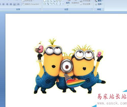Select the curve line shape

(54, 4)
